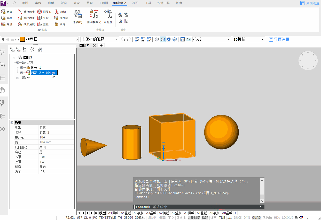The height and width of the screenshot is (220, 321).
Task: Click 界面设置 link at top right
Action: point(310,3)
